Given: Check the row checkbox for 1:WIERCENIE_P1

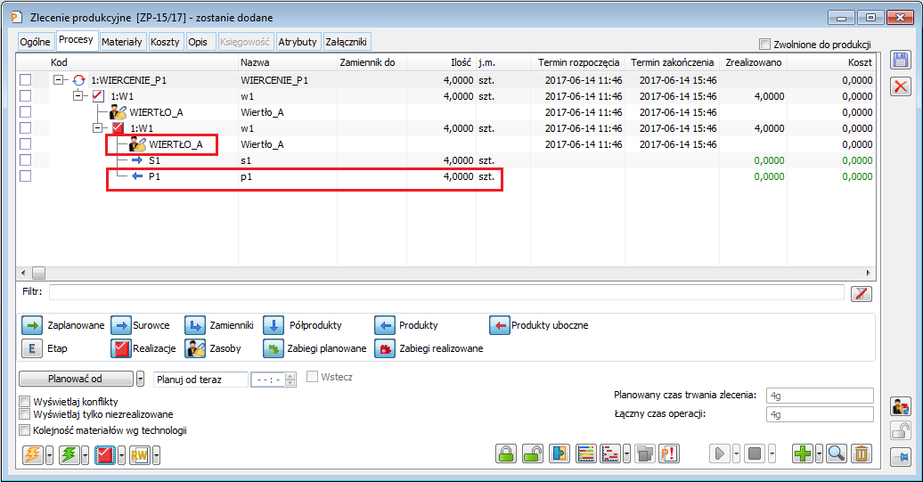Looking at the screenshot, I should point(25,80).
